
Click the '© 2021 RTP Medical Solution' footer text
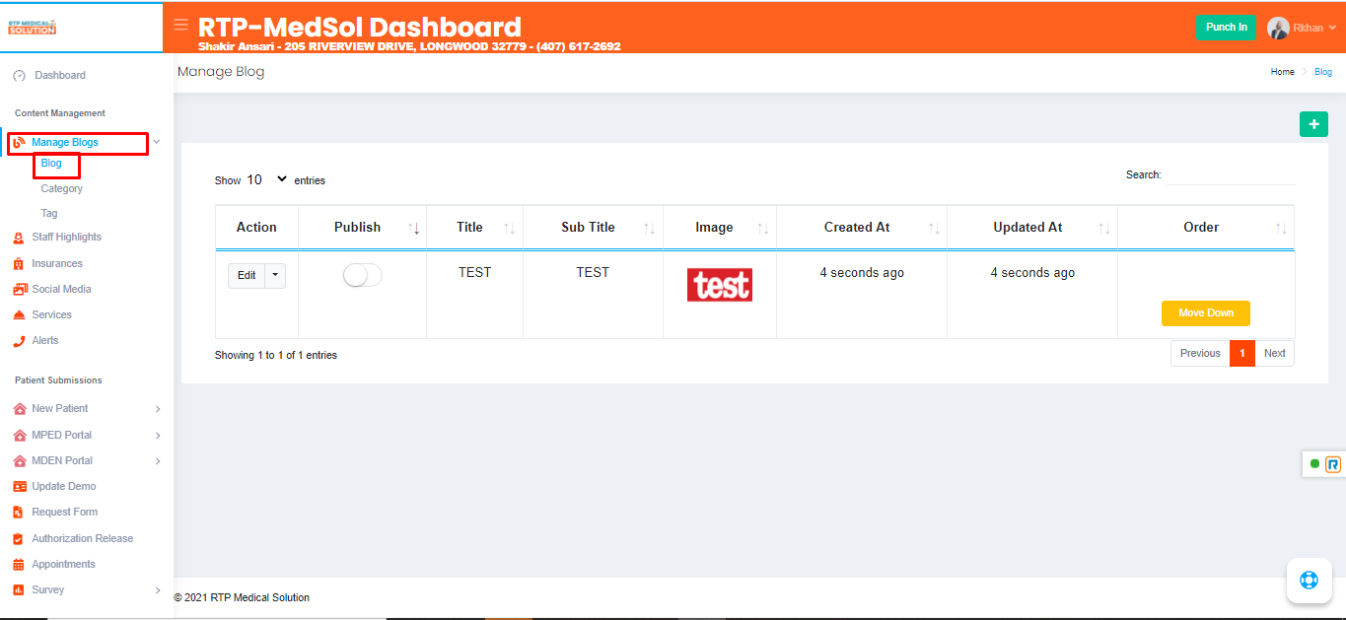click(242, 597)
